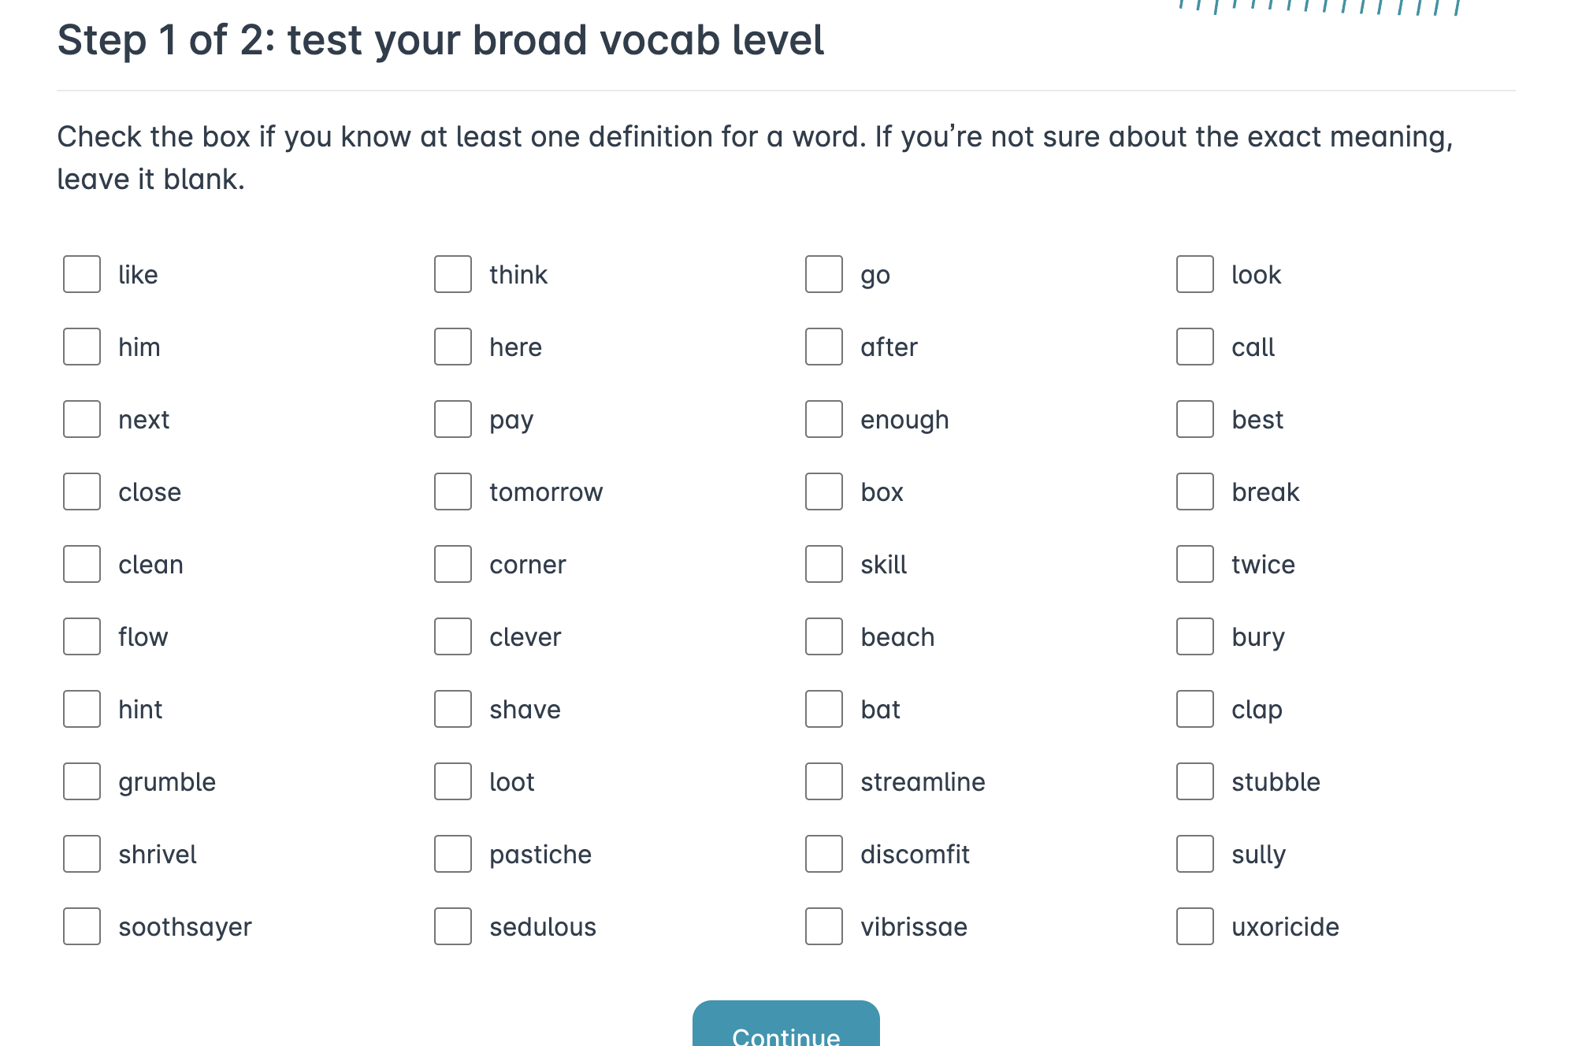Check the box next to 'hint'
The image size is (1582, 1046).
(x=82, y=709)
